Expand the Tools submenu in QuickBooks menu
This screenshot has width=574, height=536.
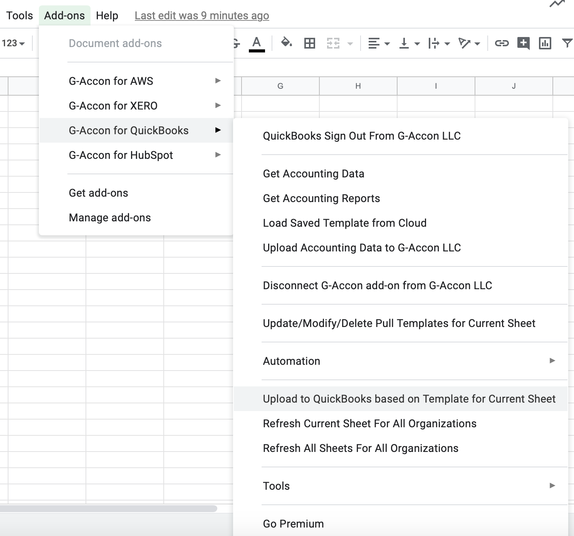tap(401, 486)
